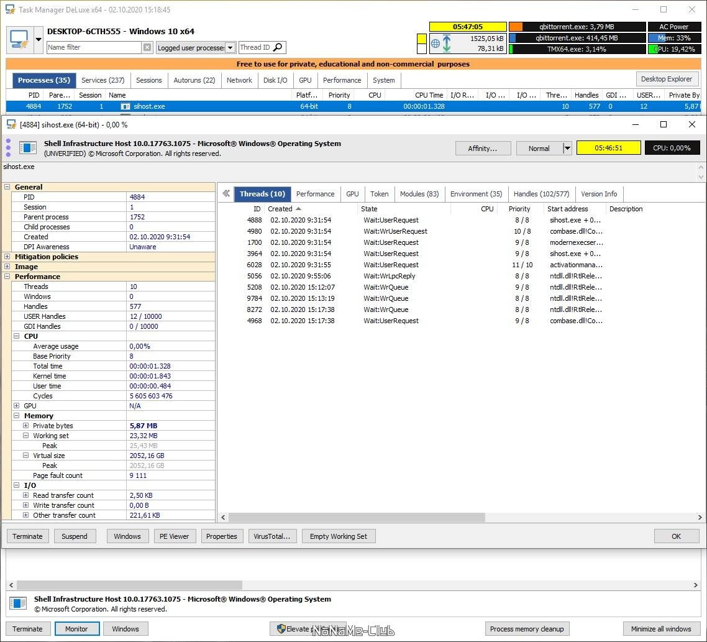Click the Desktop Explorer button

pos(667,79)
